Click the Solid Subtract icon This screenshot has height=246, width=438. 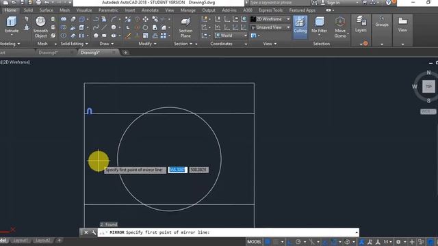(x=64, y=27)
